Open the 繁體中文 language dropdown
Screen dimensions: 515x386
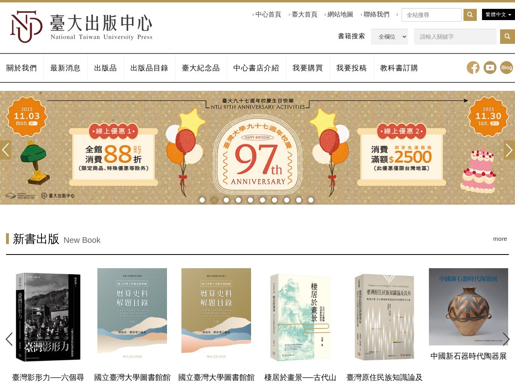(x=498, y=14)
